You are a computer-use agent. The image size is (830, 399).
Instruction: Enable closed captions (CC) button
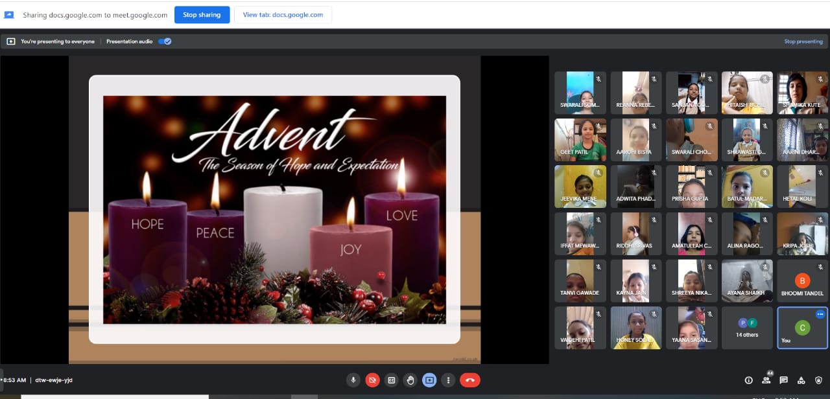391,380
